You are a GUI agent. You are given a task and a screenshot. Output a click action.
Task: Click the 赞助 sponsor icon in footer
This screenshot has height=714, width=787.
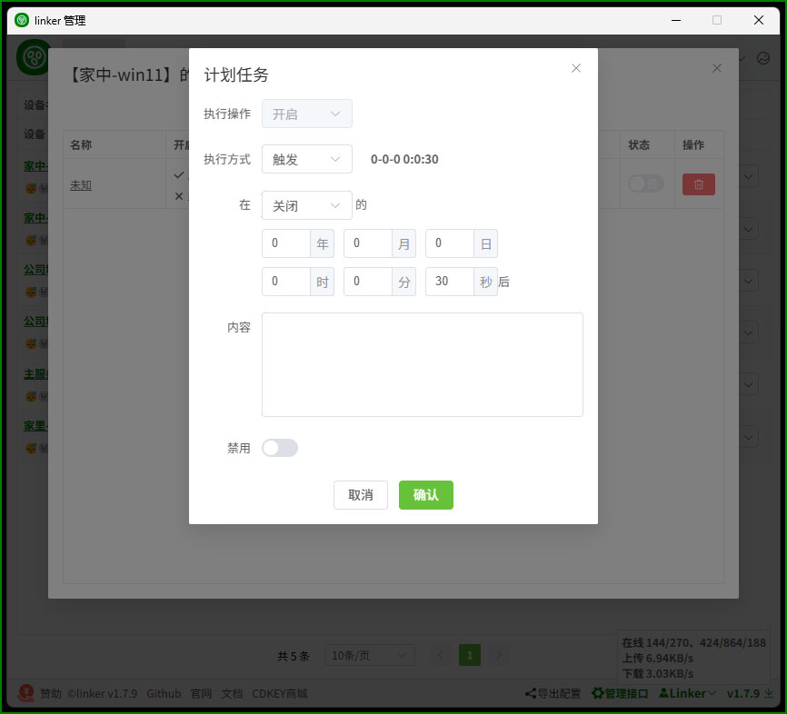[x=27, y=693]
